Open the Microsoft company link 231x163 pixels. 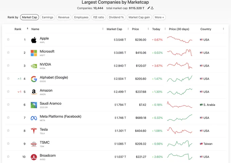(x=47, y=51)
